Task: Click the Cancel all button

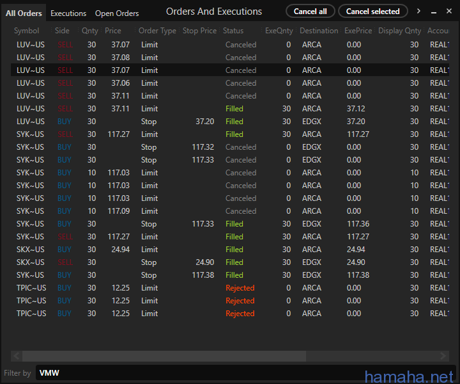Action: pos(310,11)
